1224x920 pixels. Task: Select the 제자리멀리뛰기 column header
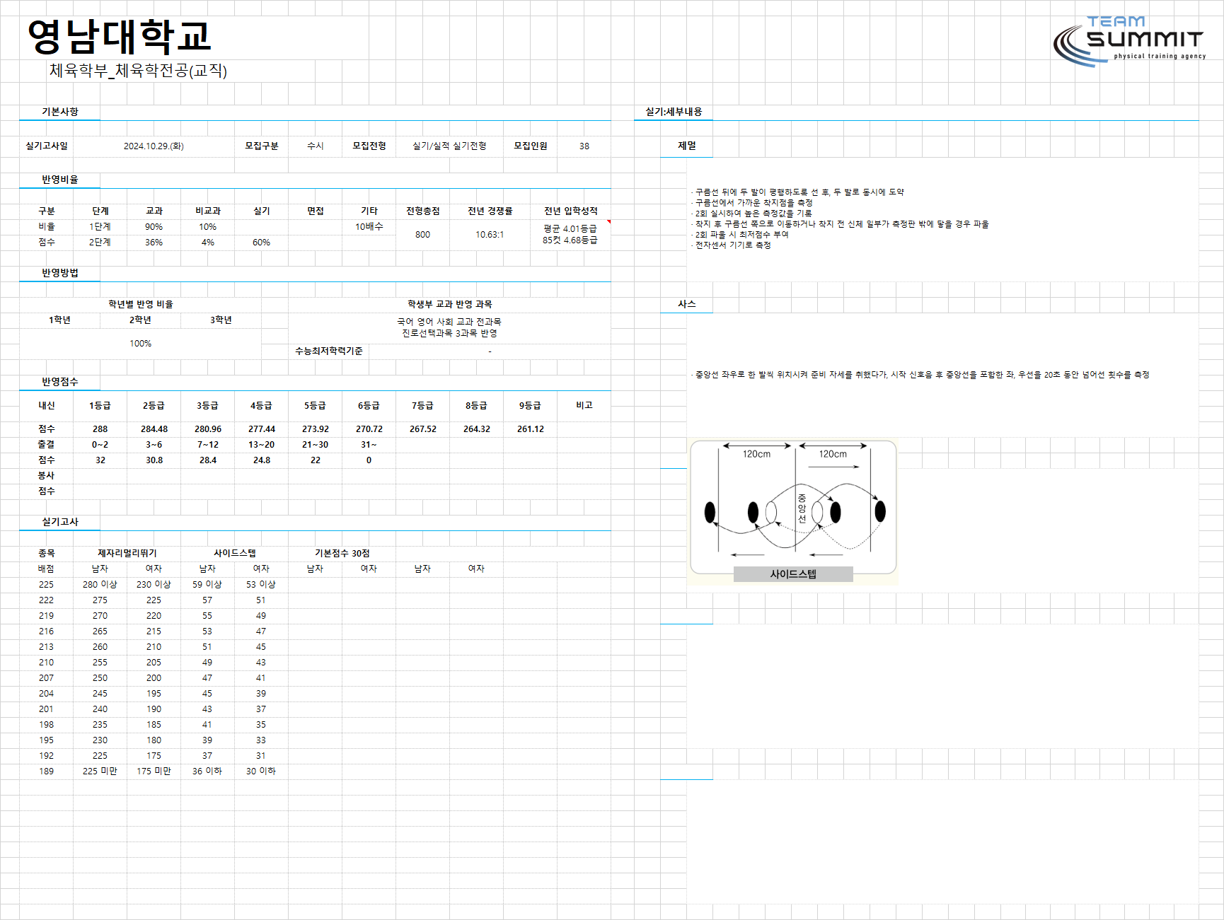127,554
